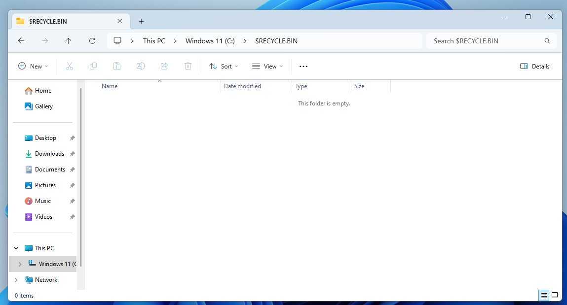
Task: Add a new File Explorer tab
Action: pyautogui.click(x=142, y=22)
